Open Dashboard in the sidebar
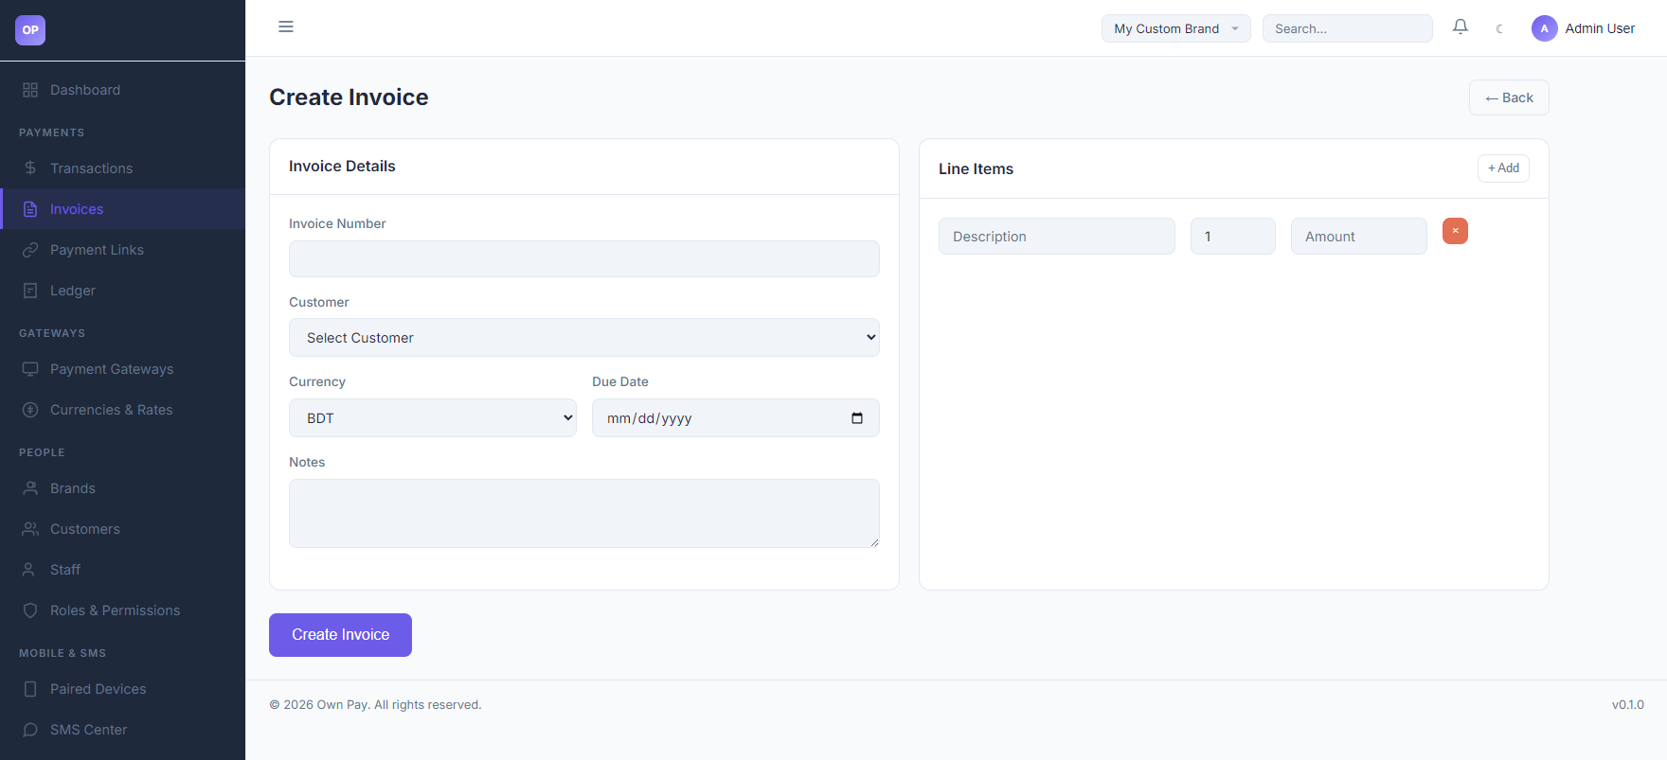The image size is (1667, 760). click(x=123, y=90)
